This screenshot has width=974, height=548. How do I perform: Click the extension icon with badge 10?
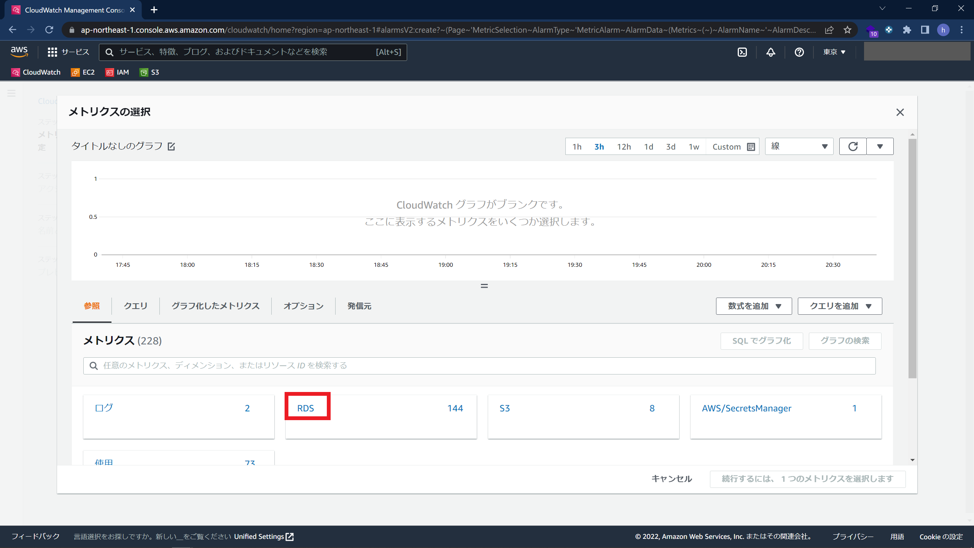pos(871,30)
